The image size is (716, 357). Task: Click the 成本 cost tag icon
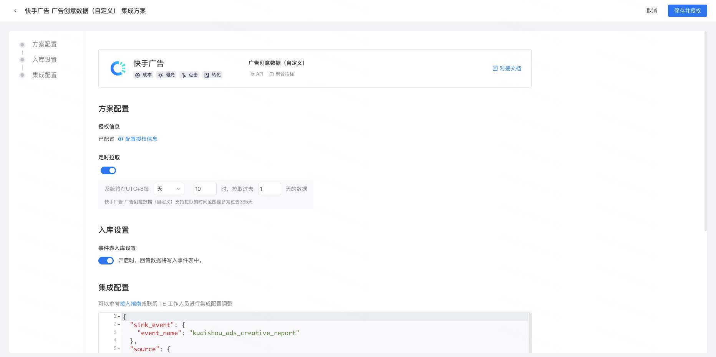coord(138,75)
